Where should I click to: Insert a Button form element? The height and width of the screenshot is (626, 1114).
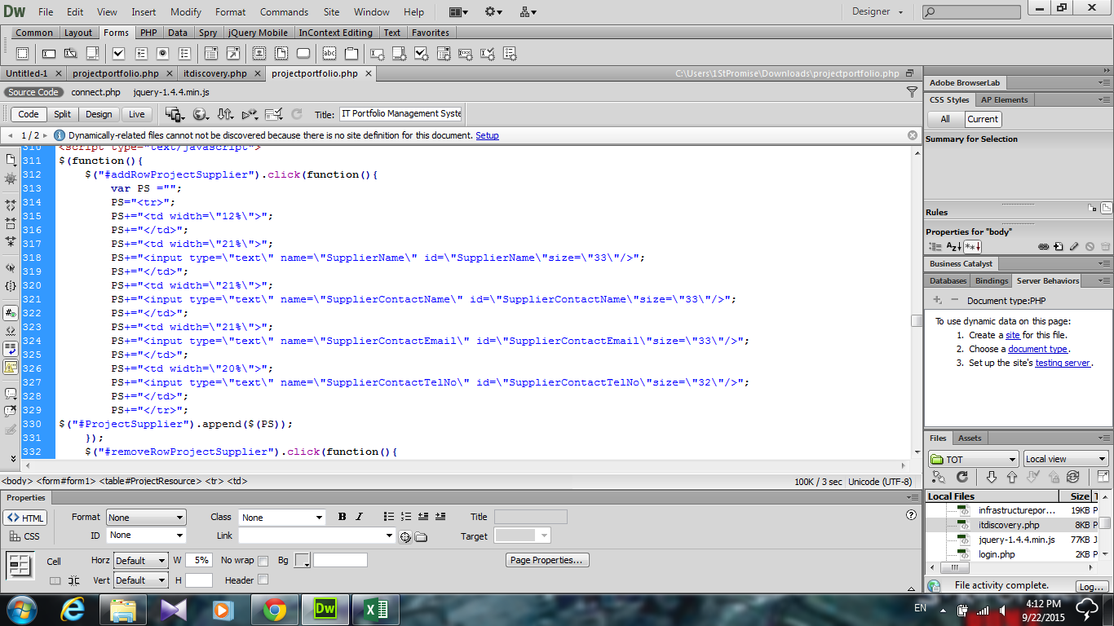tap(303, 54)
